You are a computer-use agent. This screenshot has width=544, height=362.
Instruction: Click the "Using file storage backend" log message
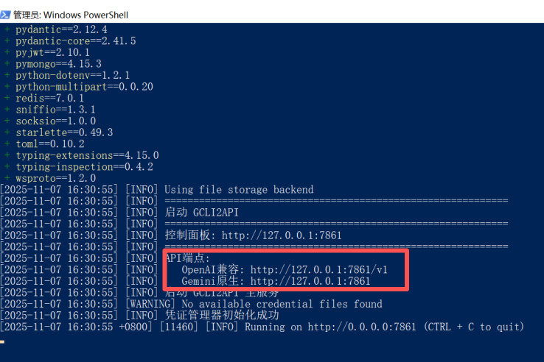pyautogui.click(x=239, y=190)
